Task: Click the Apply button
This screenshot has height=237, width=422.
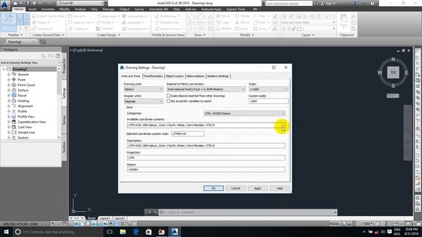Action: 258,188
